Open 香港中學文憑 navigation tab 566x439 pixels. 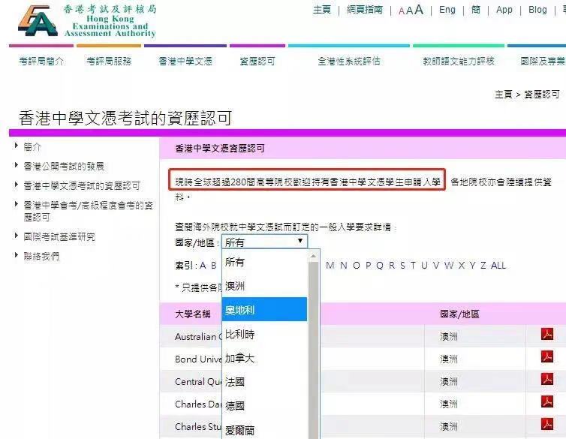click(185, 62)
